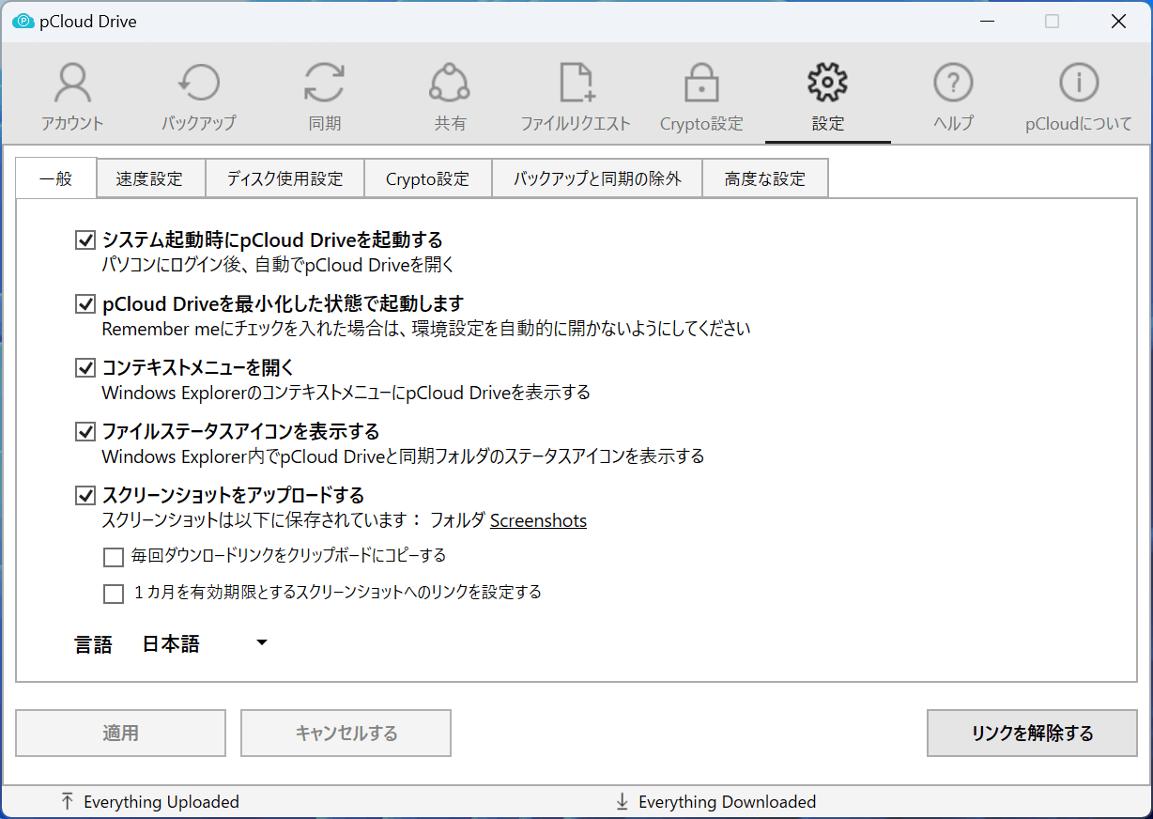Uncheck pCloud Driveを最小化した状態で起動します
Image resolution: width=1153 pixels, height=819 pixels.
(85, 304)
